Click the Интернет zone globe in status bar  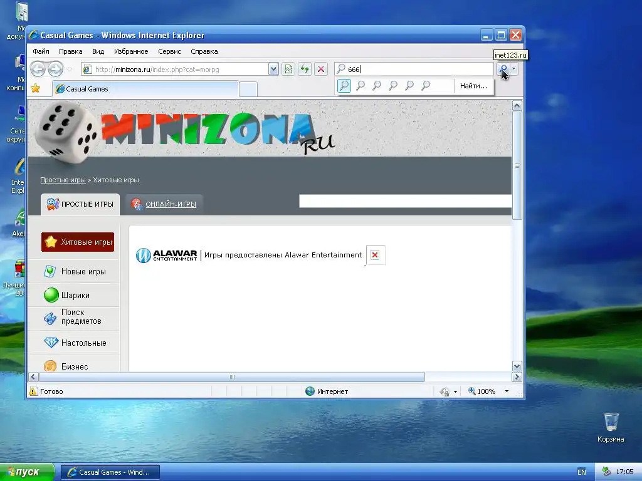[310, 391]
